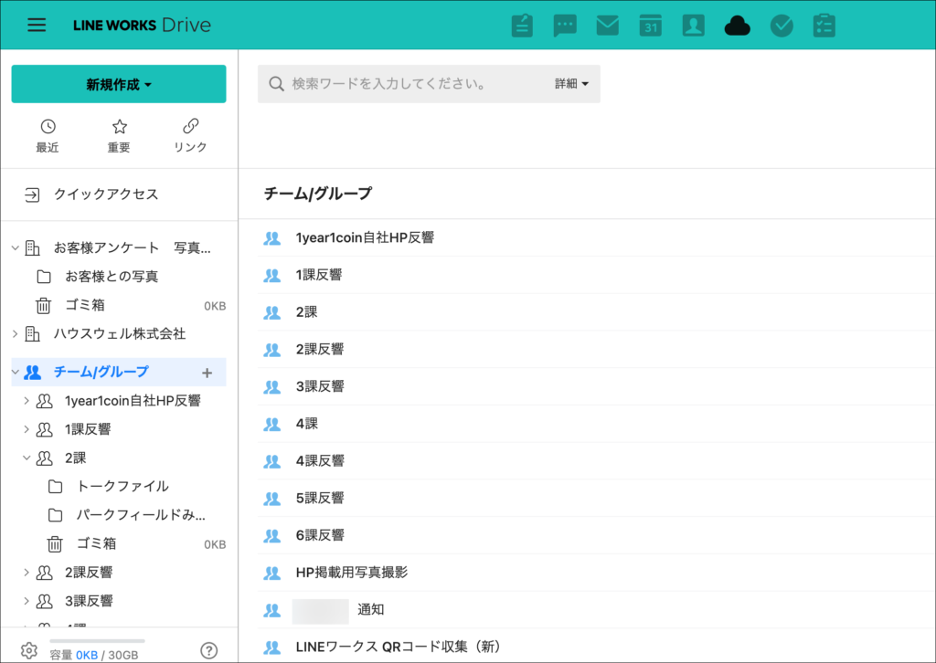Open the 詳細 search options dropdown
936x663 pixels.
tap(571, 84)
